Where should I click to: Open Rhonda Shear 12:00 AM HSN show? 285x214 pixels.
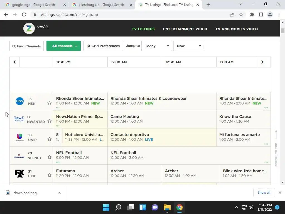click(162, 101)
